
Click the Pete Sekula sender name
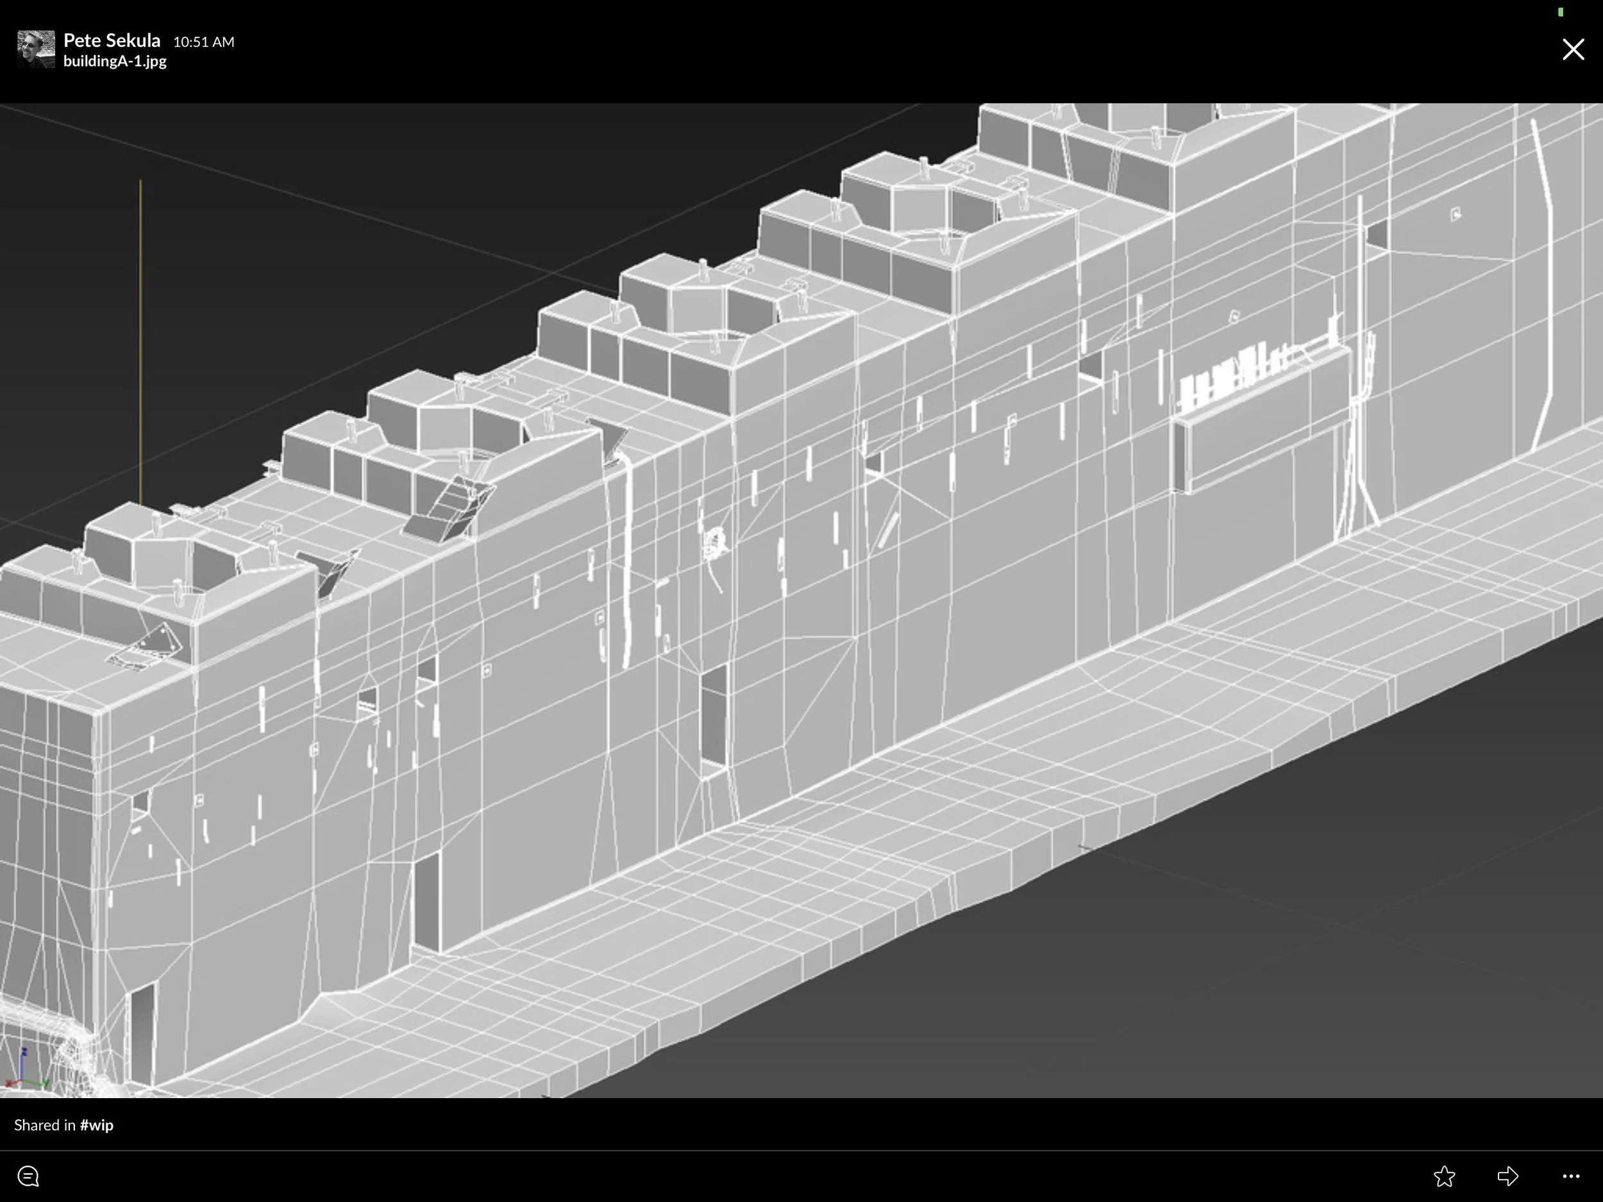112,40
